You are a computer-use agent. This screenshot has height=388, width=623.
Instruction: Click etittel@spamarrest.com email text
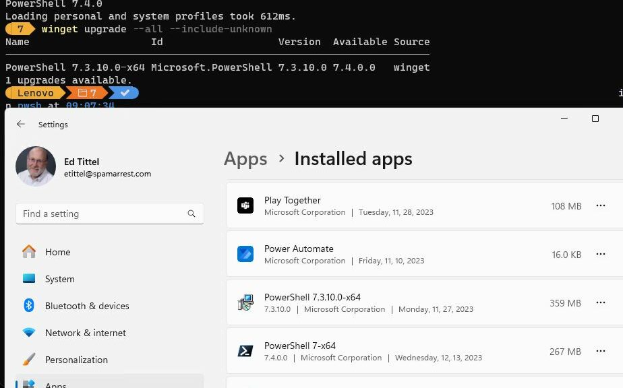107,174
